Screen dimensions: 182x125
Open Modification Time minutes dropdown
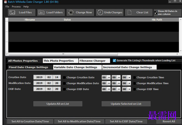point(116,83)
